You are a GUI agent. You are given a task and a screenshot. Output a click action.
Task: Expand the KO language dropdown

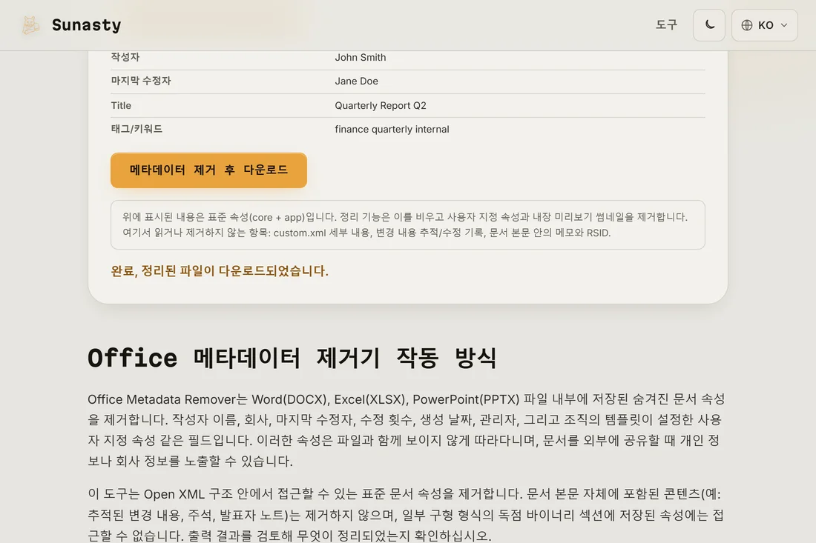point(765,25)
